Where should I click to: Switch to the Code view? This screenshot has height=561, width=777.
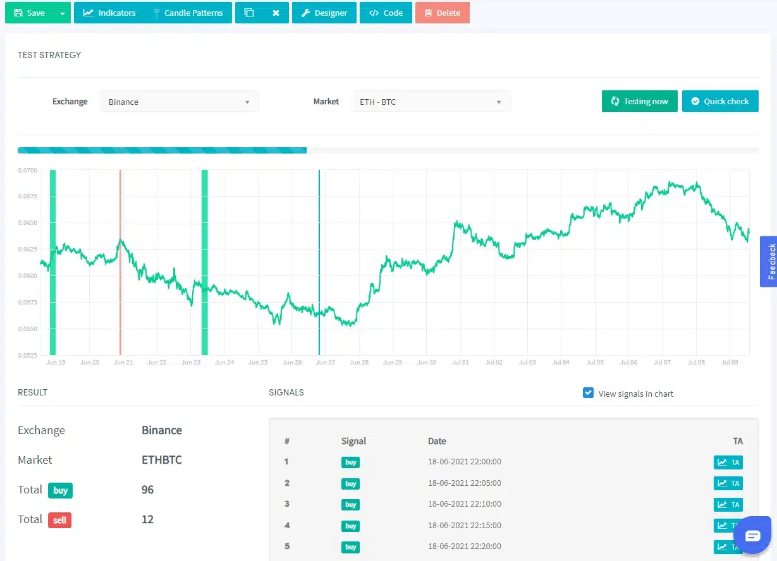(386, 13)
